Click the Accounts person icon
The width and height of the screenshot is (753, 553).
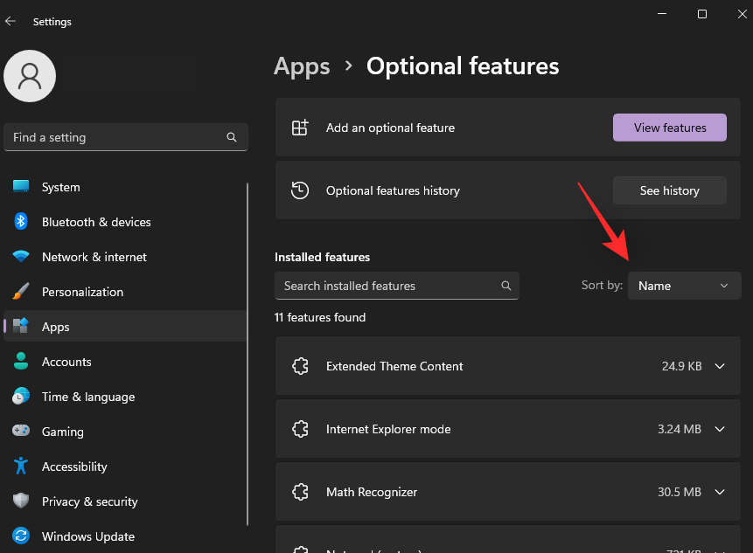click(x=21, y=361)
